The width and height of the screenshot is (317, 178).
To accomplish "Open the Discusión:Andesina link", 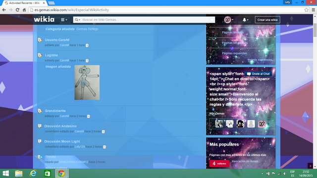I will coord(60,126).
